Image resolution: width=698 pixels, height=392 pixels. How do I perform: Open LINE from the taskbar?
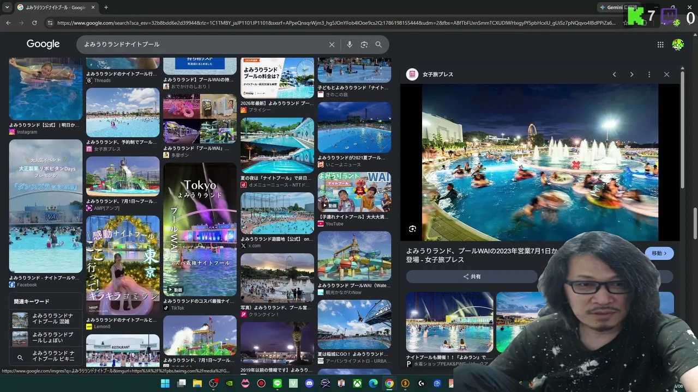(x=278, y=383)
